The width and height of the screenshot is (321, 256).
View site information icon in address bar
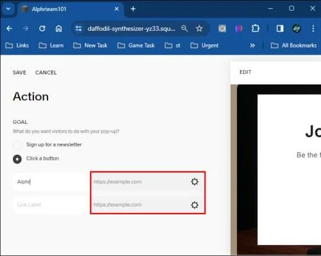point(78,28)
